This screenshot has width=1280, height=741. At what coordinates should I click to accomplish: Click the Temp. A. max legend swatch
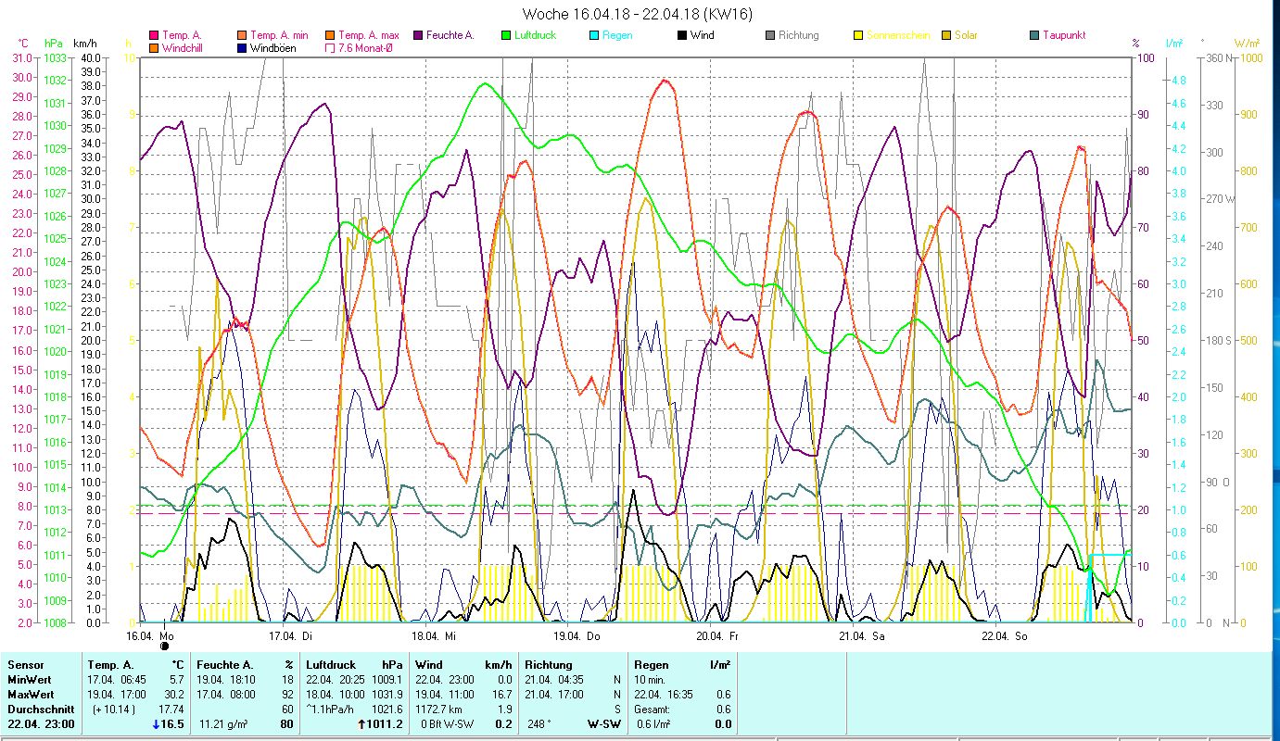pyautogui.click(x=331, y=36)
